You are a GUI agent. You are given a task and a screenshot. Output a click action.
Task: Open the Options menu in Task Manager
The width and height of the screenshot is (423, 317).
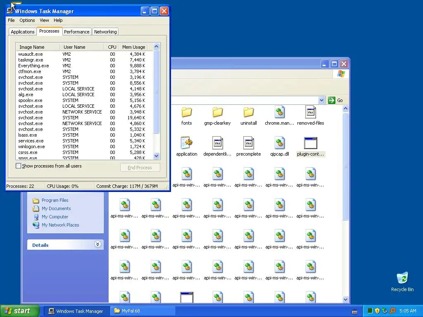click(27, 20)
